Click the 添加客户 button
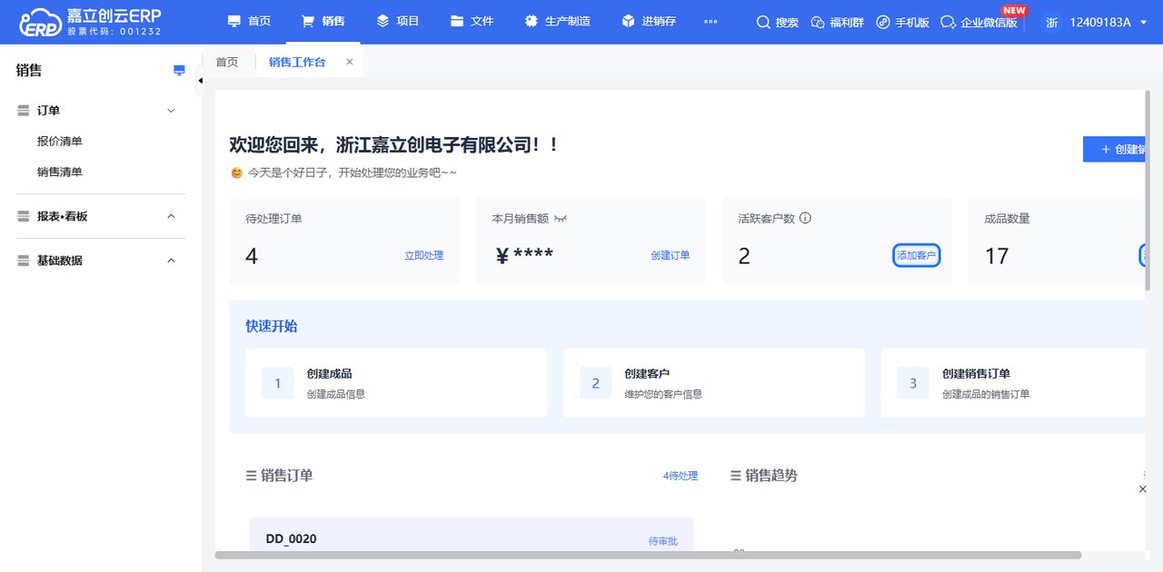 [917, 256]
